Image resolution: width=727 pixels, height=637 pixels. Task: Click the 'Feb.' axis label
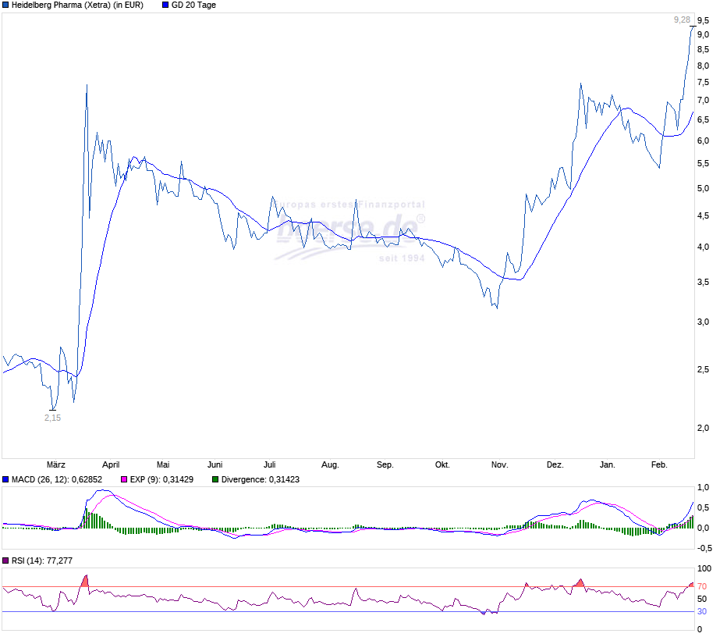pyautogui.click(x=659, y=464)
